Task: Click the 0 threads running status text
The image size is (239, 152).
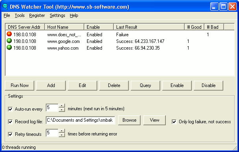Action: tap(19, 147)
